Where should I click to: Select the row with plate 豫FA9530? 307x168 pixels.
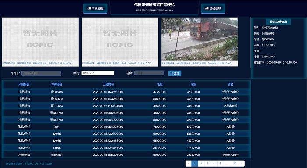tap(126, 99)
